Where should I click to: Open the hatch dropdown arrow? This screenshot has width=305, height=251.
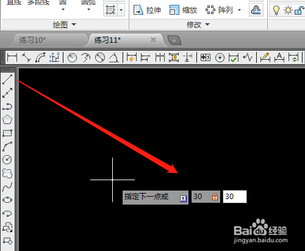(121, 10)
